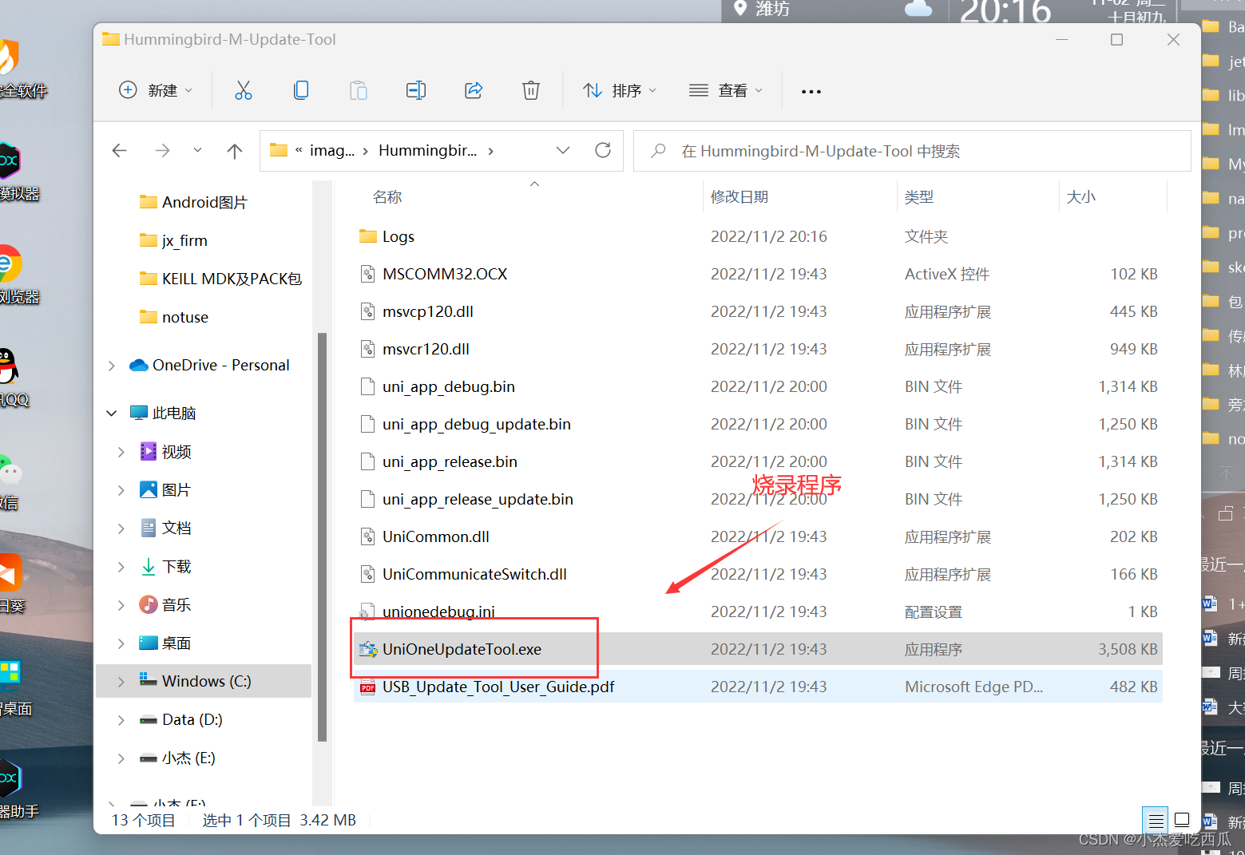
Task: Select uni_app_debug.bin file
Action: 758,386
